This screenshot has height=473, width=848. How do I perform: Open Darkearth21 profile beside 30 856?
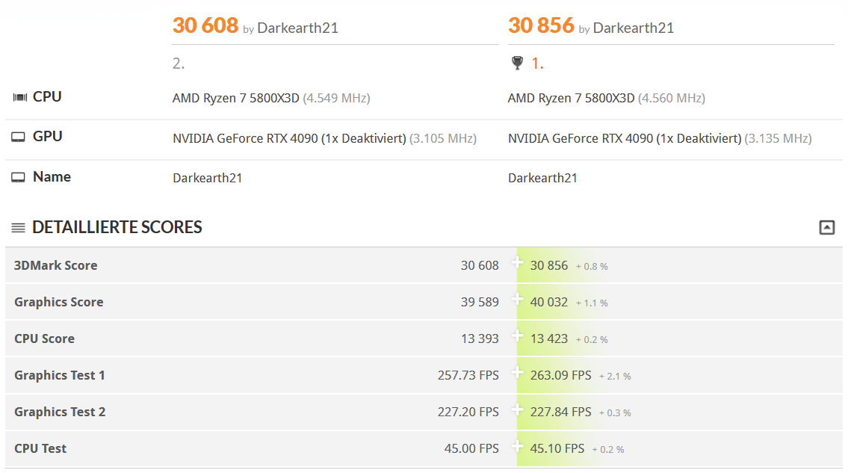point(634,28)
